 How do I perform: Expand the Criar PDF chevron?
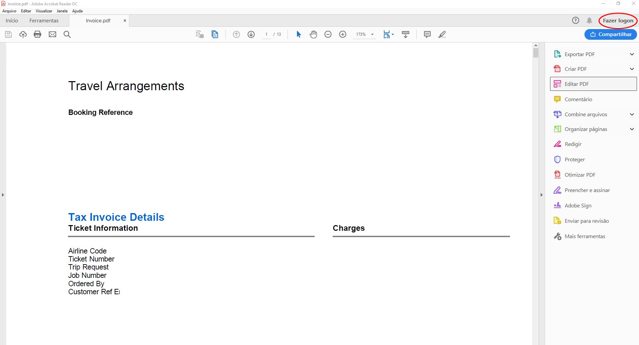632,69
